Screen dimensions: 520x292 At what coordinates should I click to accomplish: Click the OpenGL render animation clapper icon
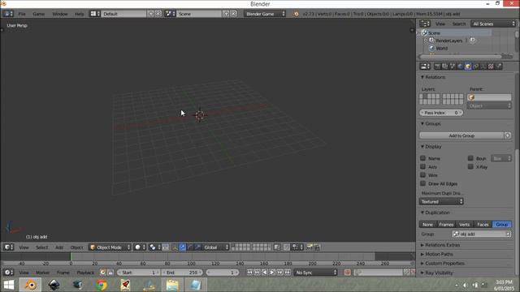click(x=317, y=247)
